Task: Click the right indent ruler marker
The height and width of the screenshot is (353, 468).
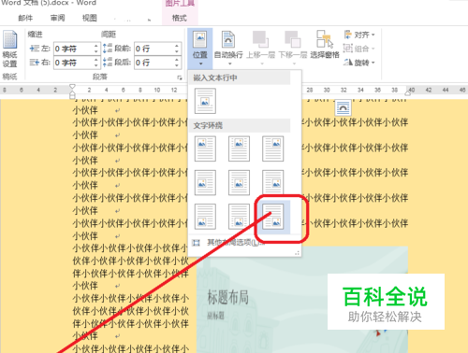Action: pos(408,92)
